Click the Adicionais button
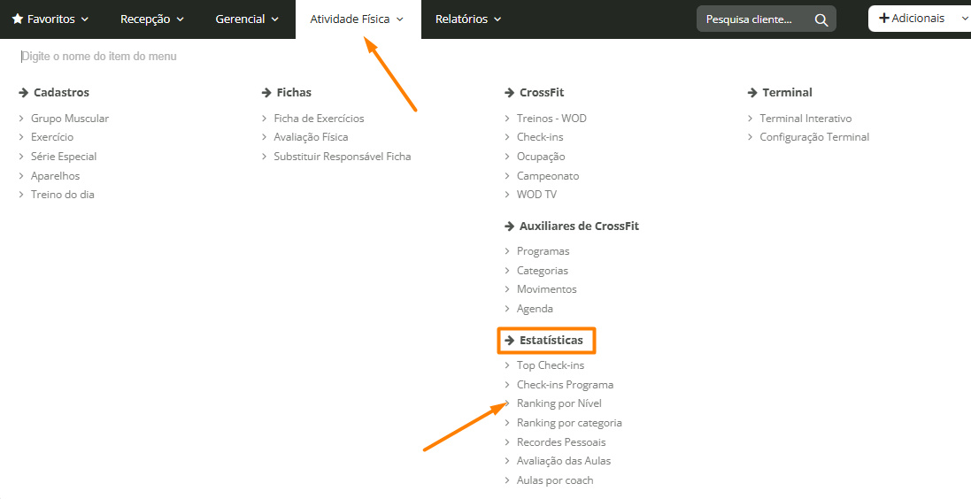This screenshot has height=499, width=971. pos(919,19)
